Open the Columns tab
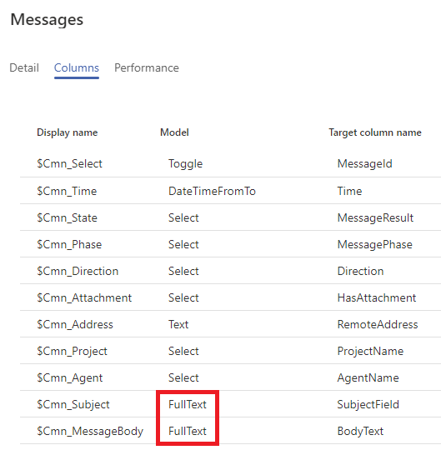This screenshot has height=450, width=441. [x=77, y=68]
